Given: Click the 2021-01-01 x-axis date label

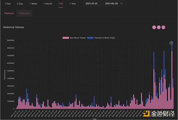Looking at the screenshot, I should [x=14, y=113].
